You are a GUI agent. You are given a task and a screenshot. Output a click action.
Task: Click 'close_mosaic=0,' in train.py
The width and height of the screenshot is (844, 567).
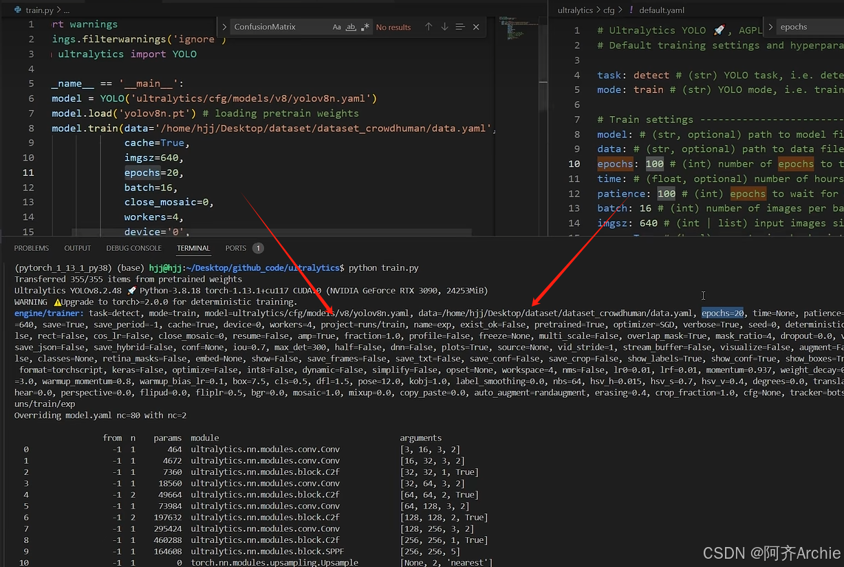(x=169, y=202)
